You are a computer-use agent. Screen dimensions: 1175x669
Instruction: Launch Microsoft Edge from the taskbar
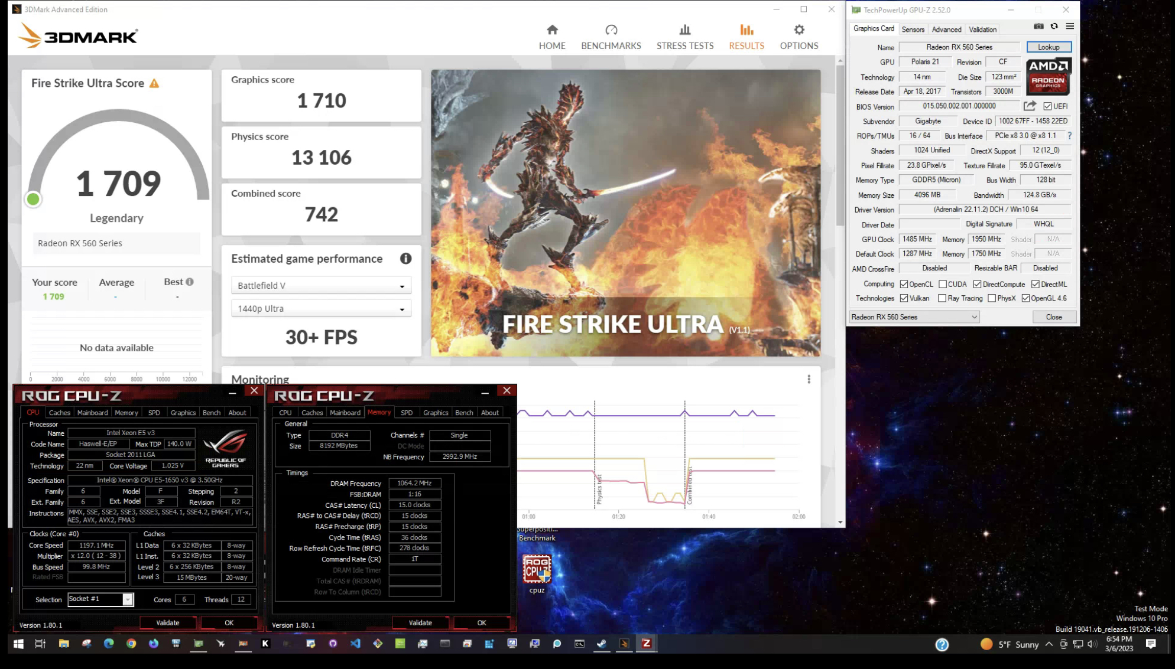pos(109,644)
